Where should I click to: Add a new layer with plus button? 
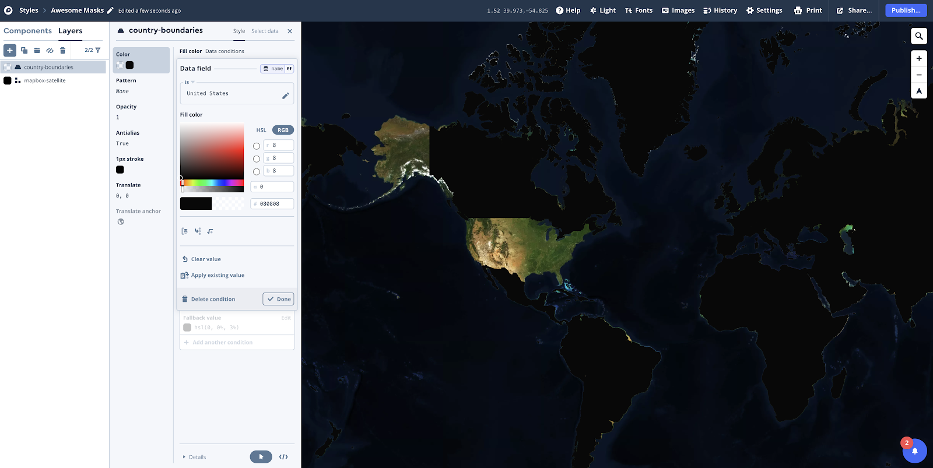10,50
